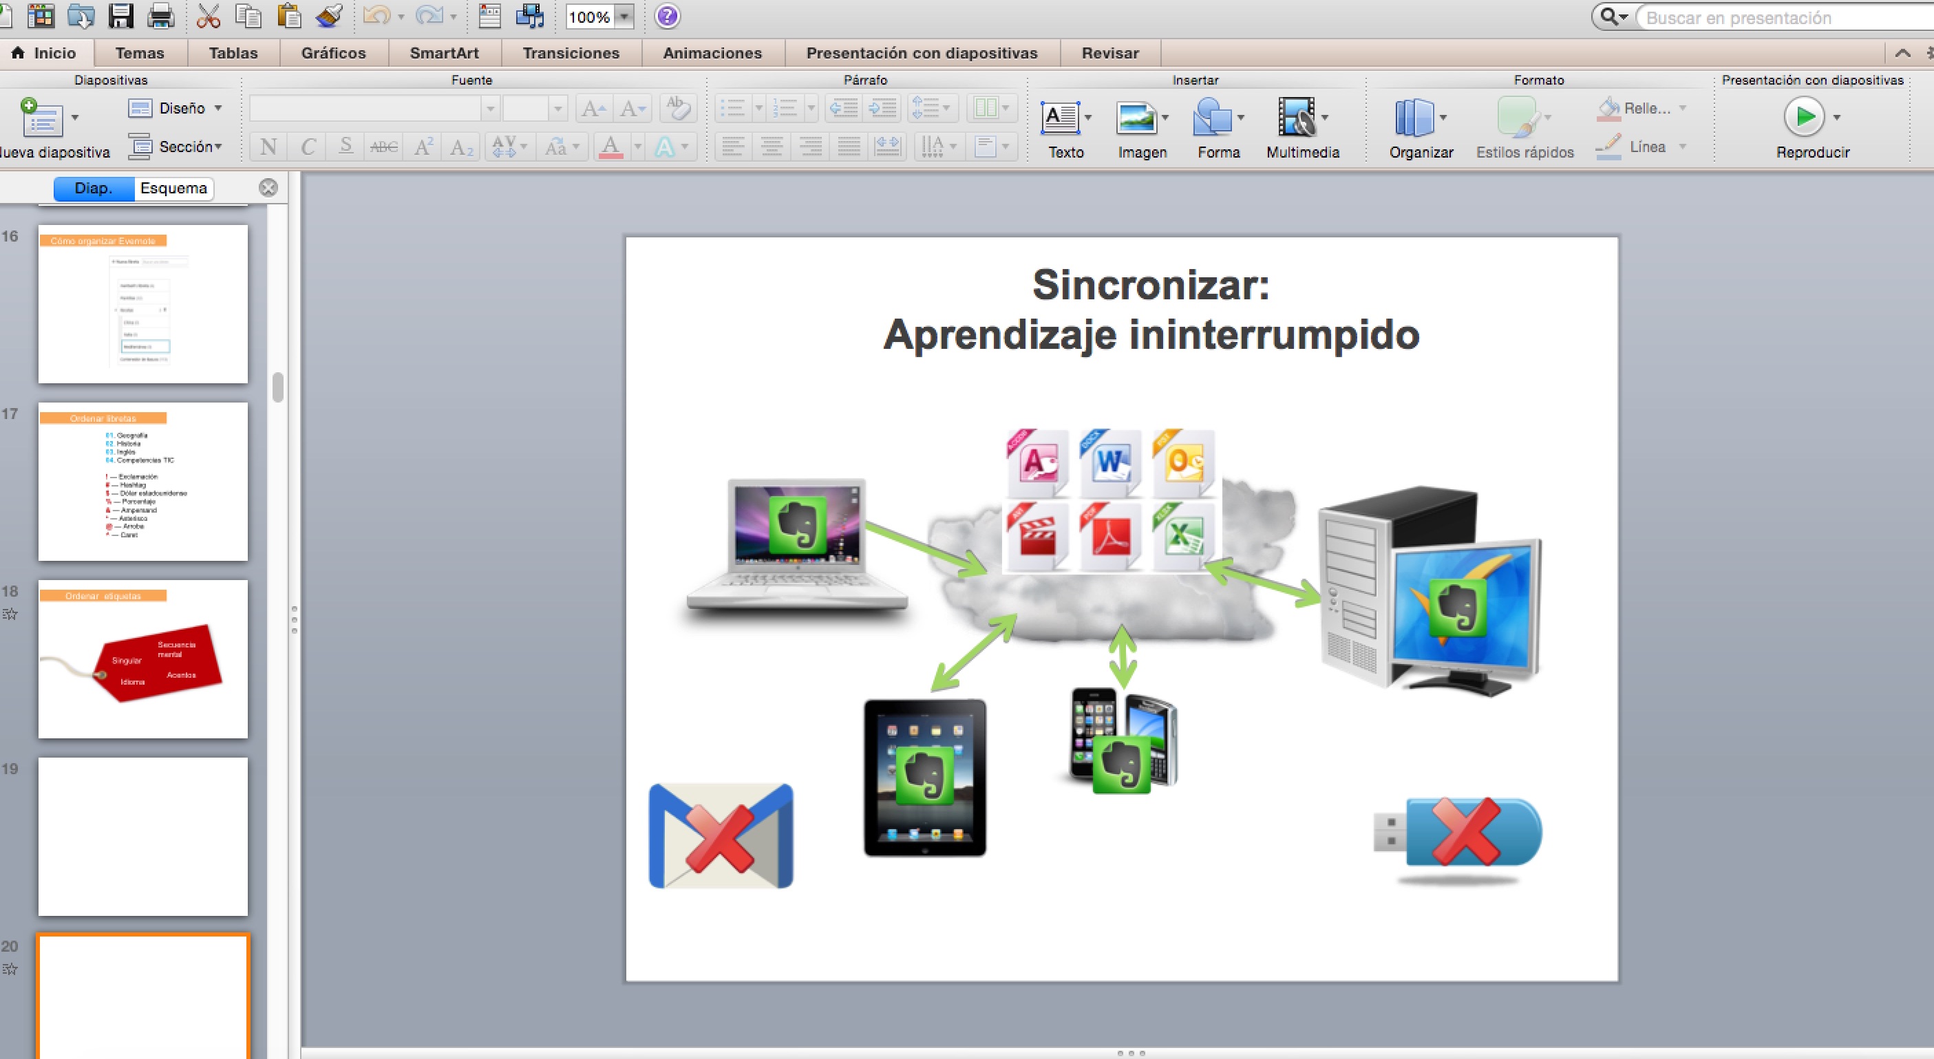Switch to Esquema outline view

pyautogui.click(x=173, y=189)
